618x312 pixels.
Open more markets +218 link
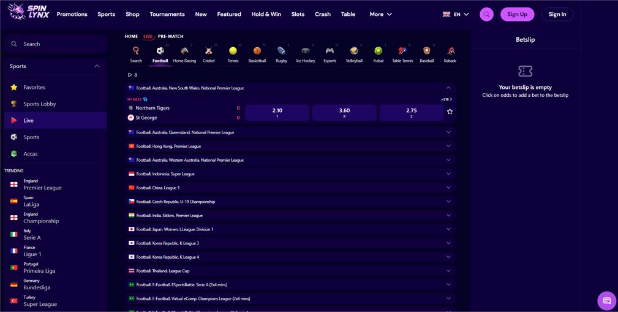[447, 99]
